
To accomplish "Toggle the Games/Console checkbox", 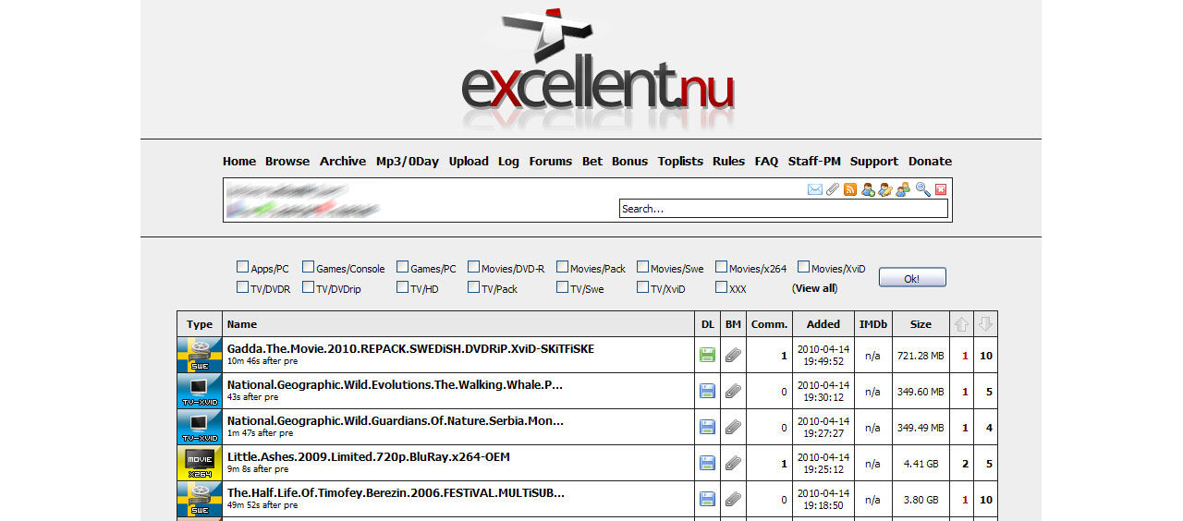I will (x=308, y=267).
